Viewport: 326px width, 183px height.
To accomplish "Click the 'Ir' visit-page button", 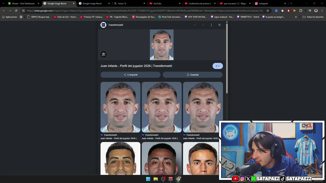I will tap(218, 66).
